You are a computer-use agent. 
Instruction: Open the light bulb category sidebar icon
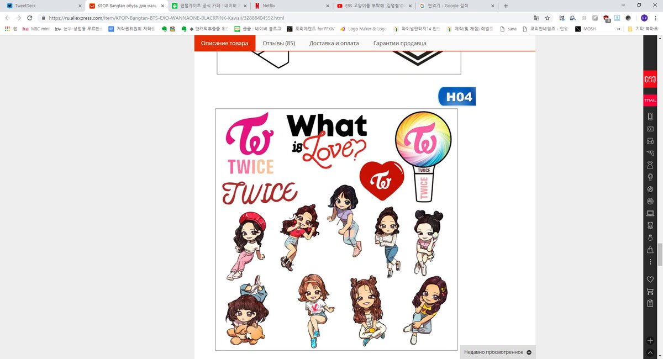click(x=650, y=177)
